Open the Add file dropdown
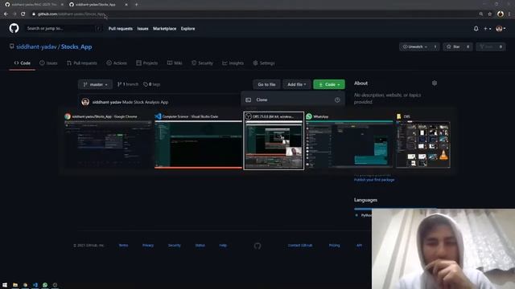Viewport: 515px width, 289px height. [x=297, y=84]
